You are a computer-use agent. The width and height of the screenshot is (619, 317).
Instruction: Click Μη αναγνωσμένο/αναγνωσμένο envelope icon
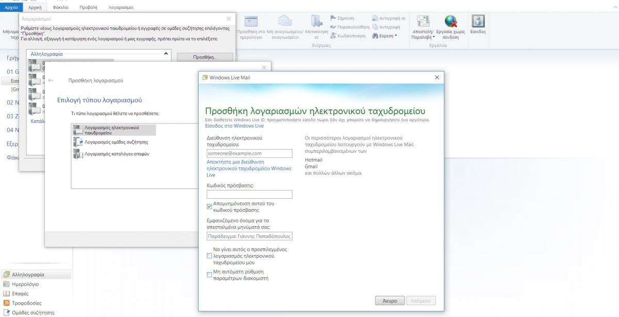[x=285, y=22]
